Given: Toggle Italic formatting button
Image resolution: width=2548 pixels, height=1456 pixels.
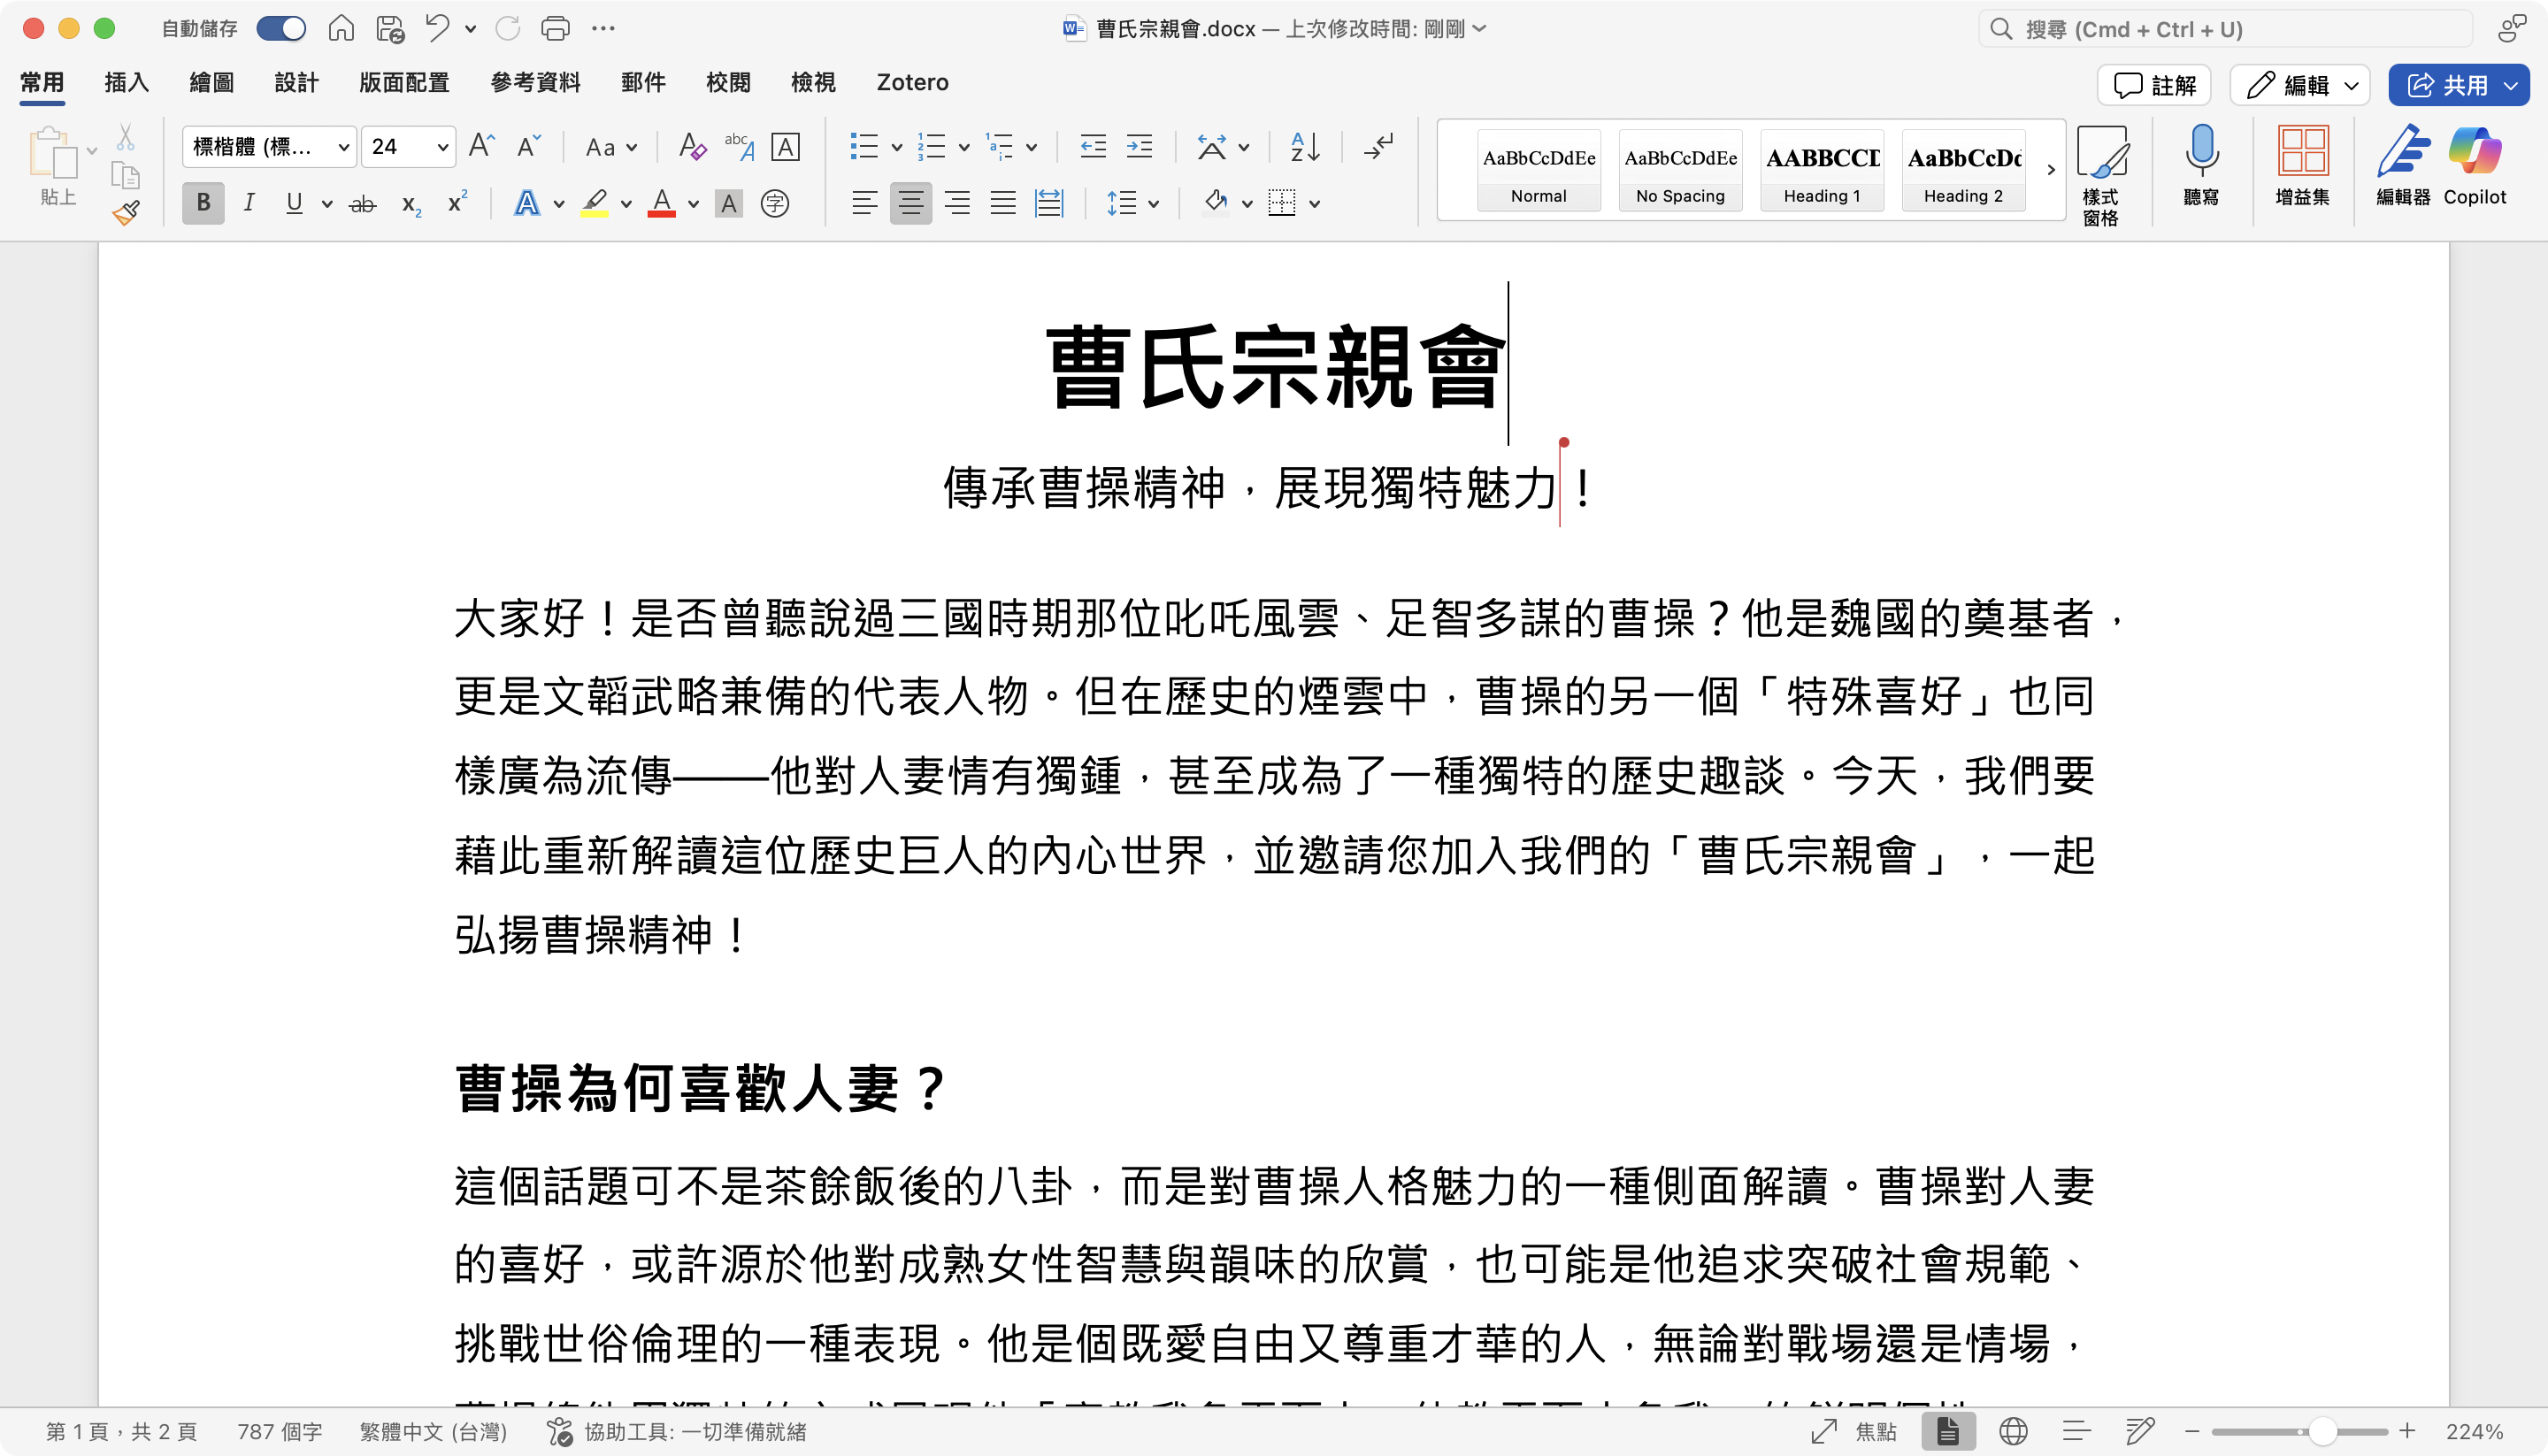Looking at the screenshot, I should pos(249,204).
